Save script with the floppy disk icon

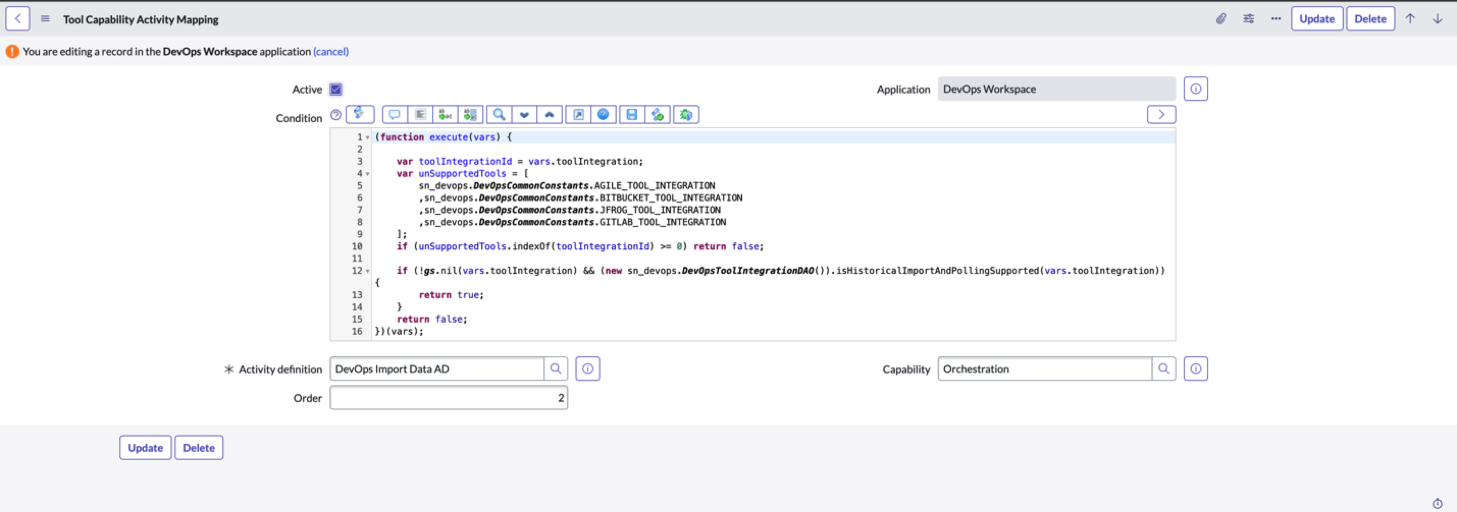[x=632, y=115]
